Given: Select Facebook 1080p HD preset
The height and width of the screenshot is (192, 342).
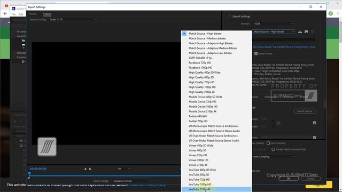Looking at the screenshot, I should [x=216, y=68].
